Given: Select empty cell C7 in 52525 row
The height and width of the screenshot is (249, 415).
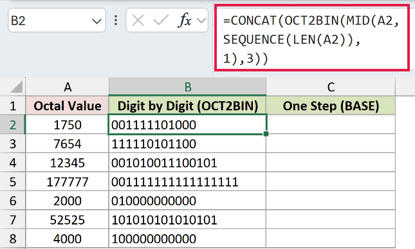Looking at the screenshot, I should [331, 220].
